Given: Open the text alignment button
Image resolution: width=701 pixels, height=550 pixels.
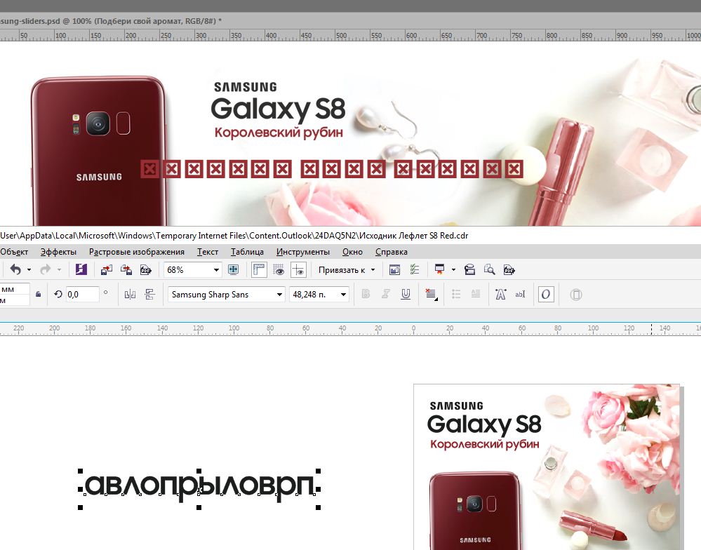Looking at the screenshot, I should [x=431, y=295].
